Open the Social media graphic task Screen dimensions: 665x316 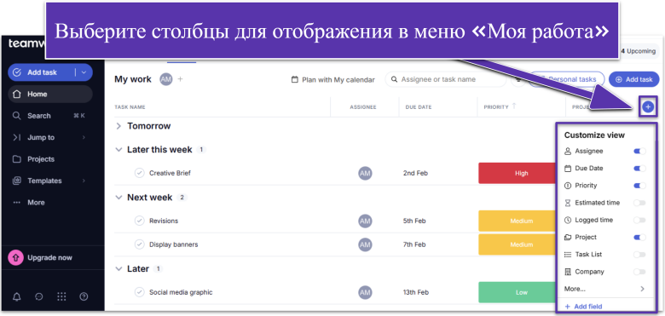[x=181, y=292]
